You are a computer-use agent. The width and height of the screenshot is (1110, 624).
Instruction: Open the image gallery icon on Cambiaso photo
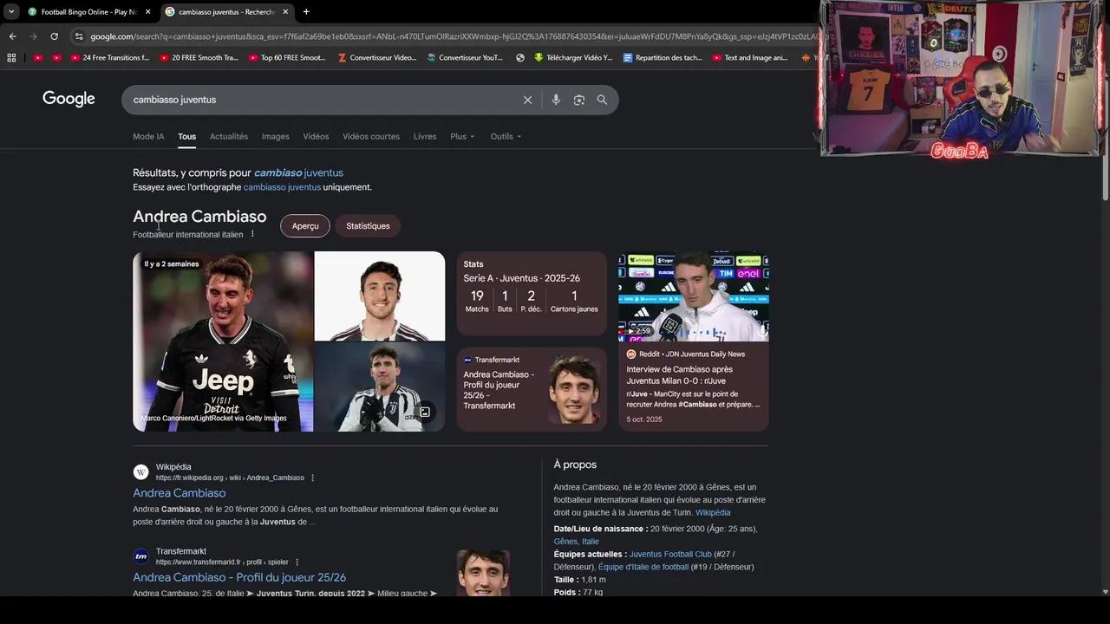point(425,412)
